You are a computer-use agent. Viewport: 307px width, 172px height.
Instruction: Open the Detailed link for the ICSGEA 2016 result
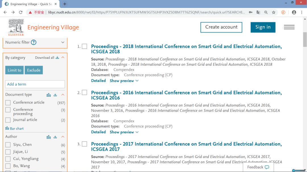[x=98, y=132]
